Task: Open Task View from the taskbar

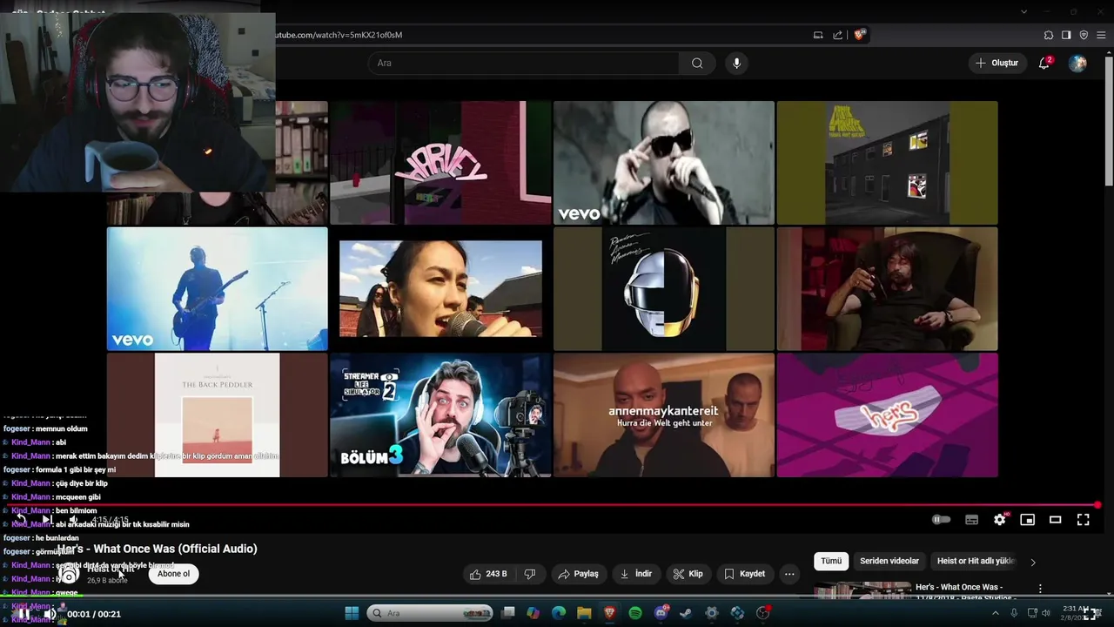Action: point(508,613)
